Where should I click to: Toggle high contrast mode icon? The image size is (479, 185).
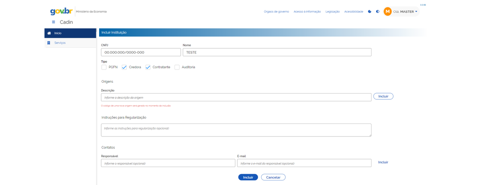click(378, 12)
